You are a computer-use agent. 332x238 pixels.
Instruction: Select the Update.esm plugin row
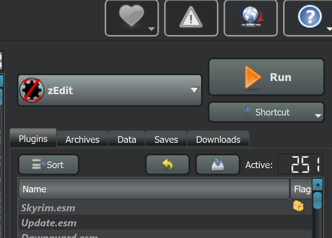[165, 222]
